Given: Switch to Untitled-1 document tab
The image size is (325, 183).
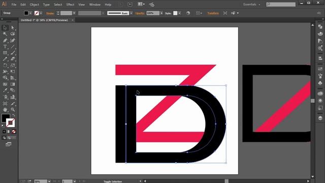Looking at the screenshot, I should 44,20.
